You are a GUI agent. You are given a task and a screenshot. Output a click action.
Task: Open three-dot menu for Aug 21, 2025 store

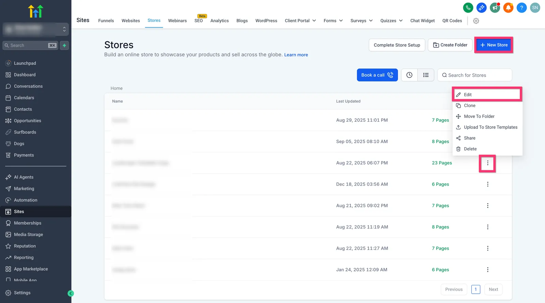(x=487, y=206)
